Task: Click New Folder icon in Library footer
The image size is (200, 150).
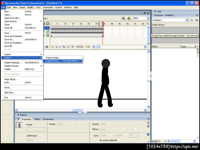Action: (x=156, y=141)
